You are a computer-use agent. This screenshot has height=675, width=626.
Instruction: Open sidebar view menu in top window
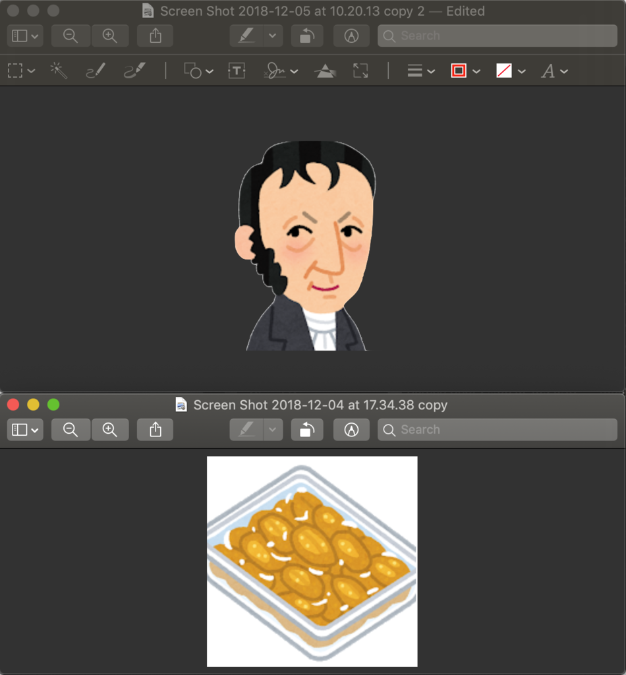[x=25, y=36]
